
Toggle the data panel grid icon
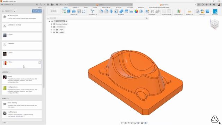pos(48,5)
